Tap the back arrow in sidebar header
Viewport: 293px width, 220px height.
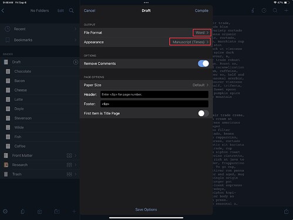(x=3, y=11)
